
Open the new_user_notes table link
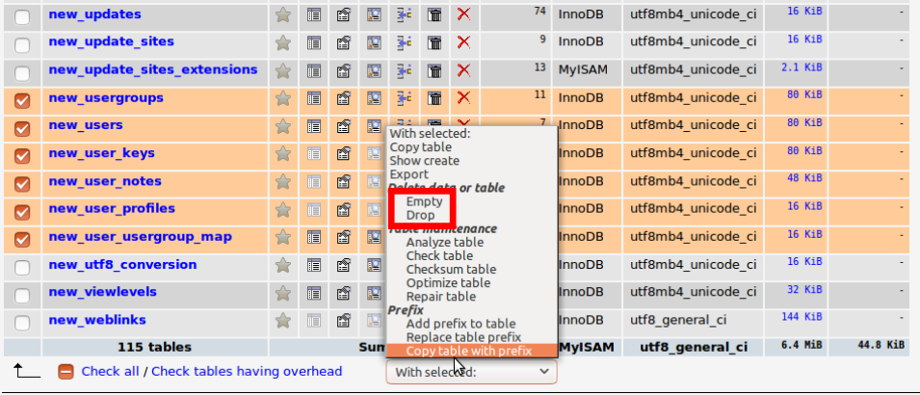[105, 181]
